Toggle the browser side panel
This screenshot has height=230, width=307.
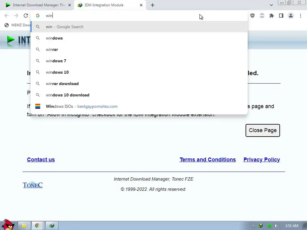[281, 16]
